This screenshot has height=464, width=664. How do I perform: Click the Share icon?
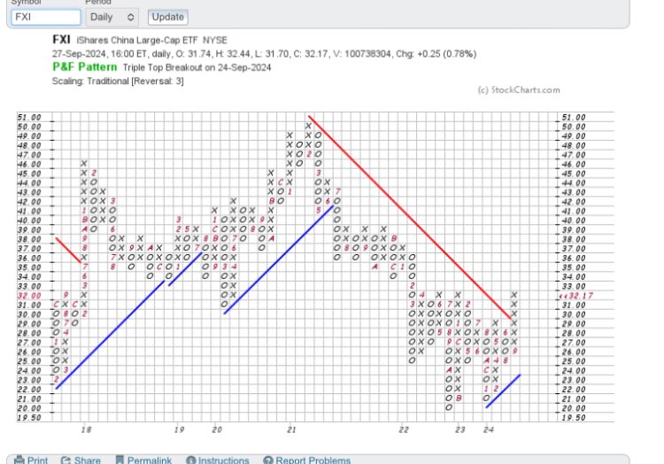66,460
